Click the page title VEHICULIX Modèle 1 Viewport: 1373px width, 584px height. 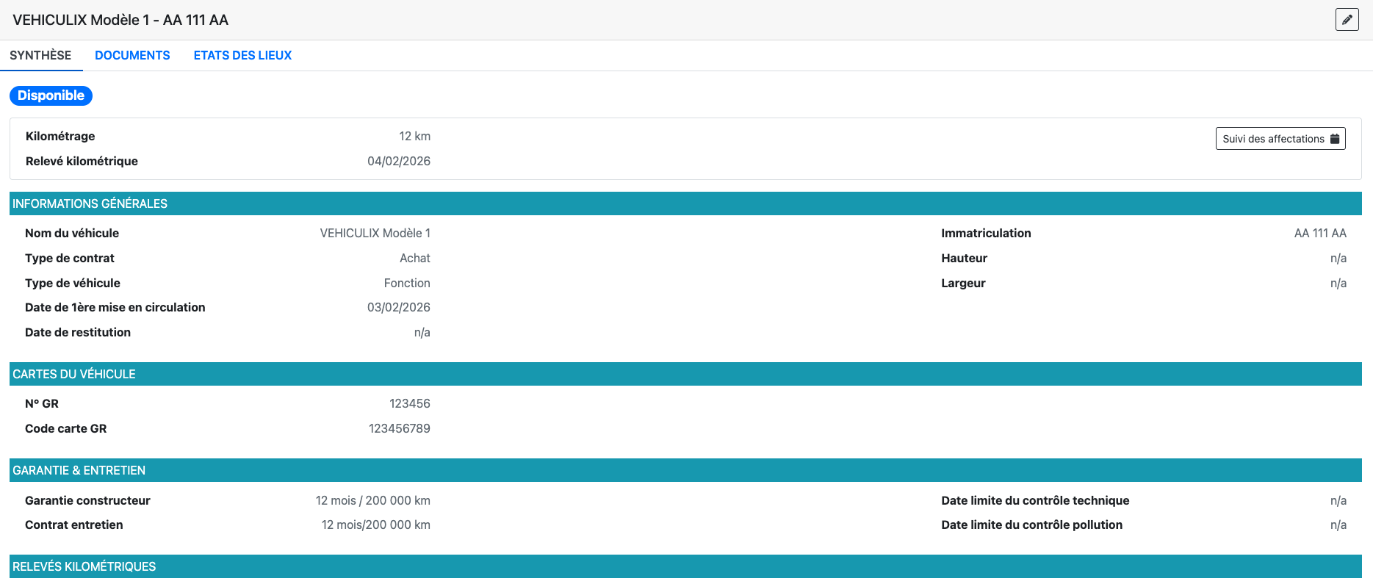120,20
